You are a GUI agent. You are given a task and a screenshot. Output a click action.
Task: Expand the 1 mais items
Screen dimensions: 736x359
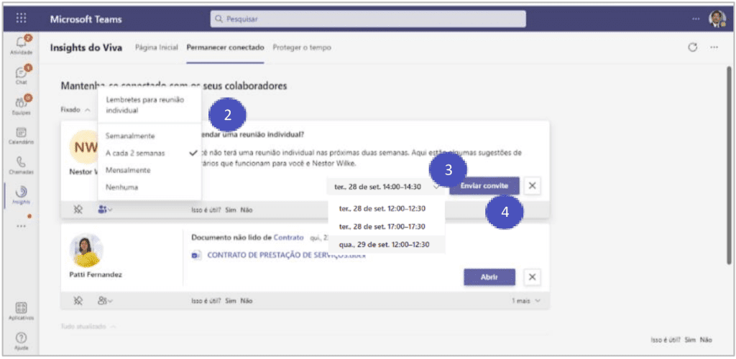point(525,300)
